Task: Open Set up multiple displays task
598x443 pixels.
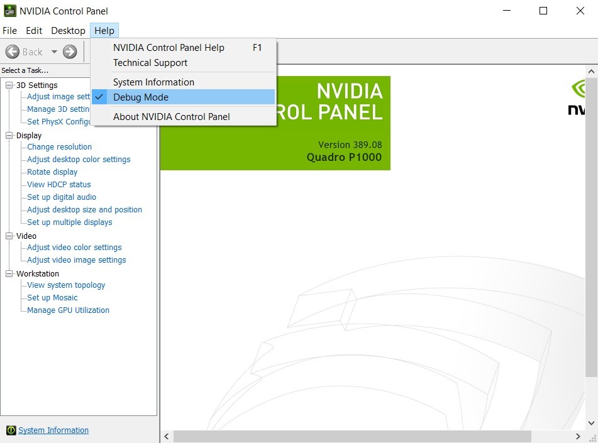Action: (69, 222)
